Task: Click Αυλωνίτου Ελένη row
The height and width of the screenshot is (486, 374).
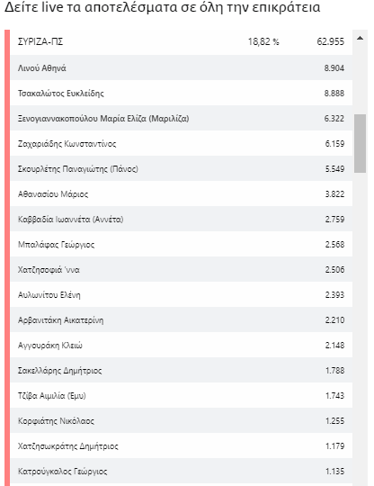Action: (182, 295)
